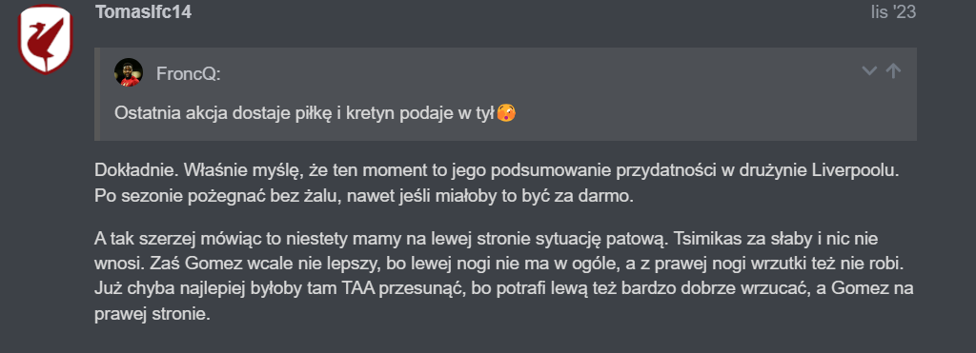Click the "lis '23" post date

point(893,11)
